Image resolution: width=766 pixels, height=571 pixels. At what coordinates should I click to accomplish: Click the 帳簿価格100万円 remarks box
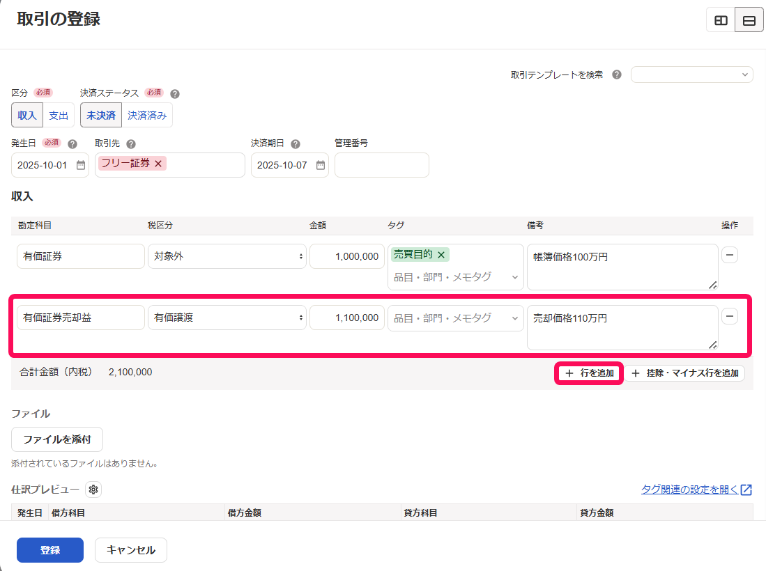(622, 267)
